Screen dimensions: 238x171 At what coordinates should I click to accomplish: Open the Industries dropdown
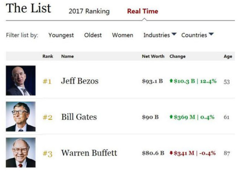click(x=160, y=35)
